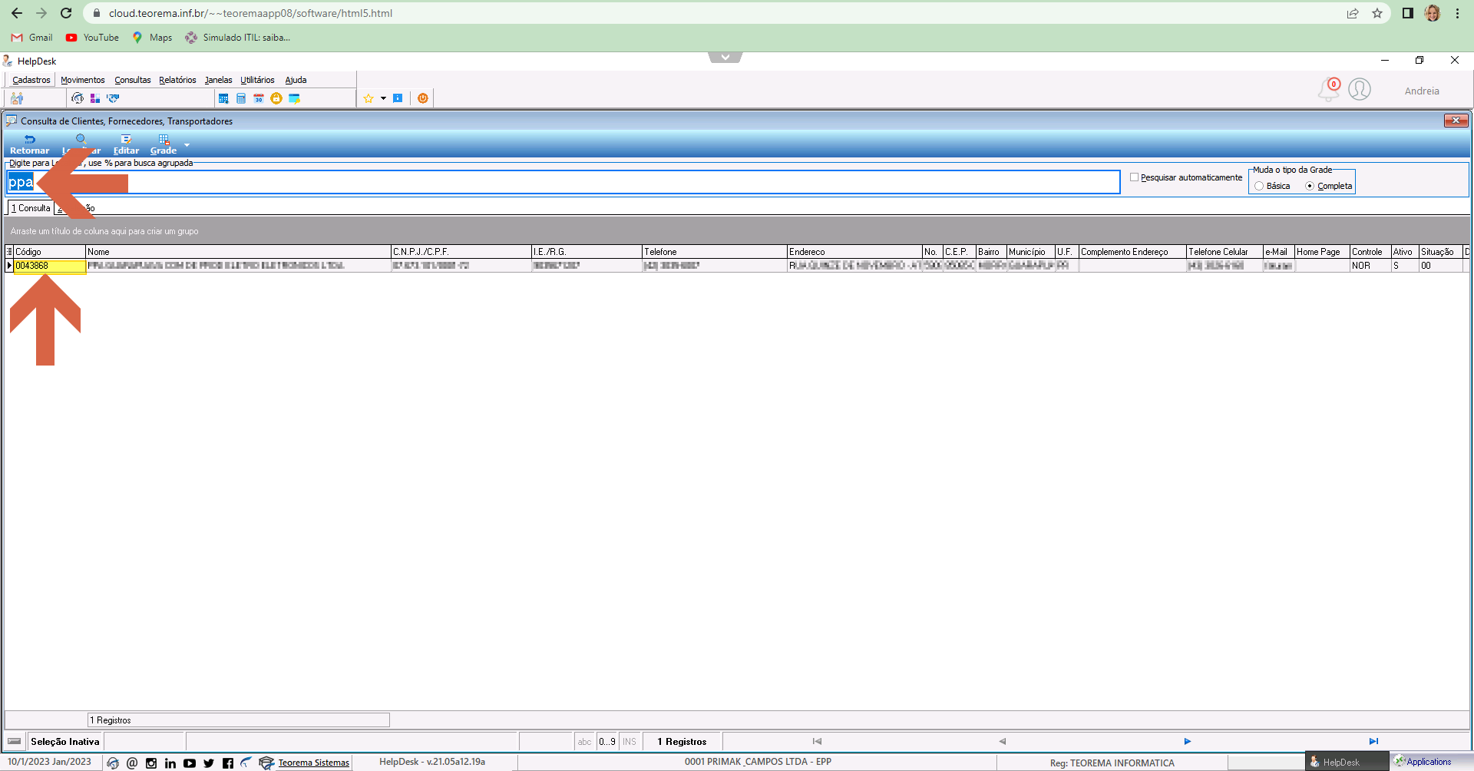Expand the favorites star dropdown arrow
This screenshot has width=1474, height=771.
tap(383, 98)
